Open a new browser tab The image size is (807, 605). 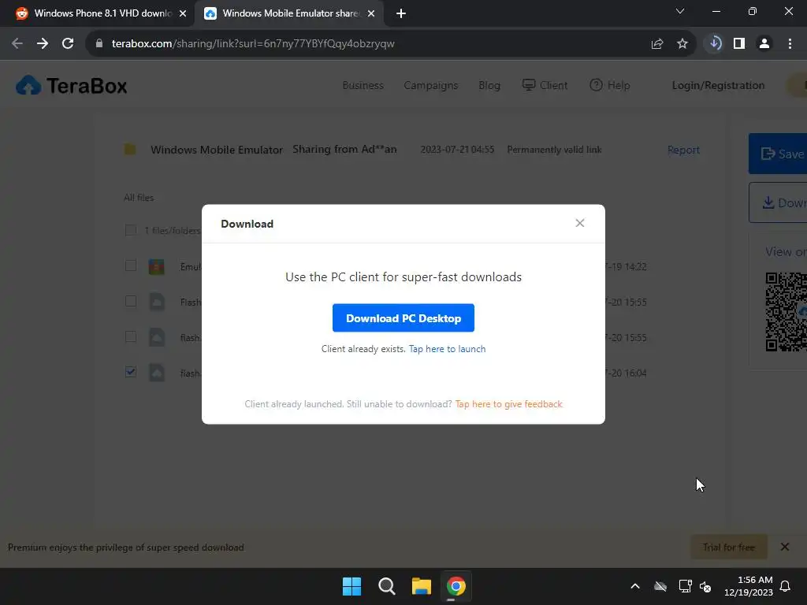(x=401, y=14)
